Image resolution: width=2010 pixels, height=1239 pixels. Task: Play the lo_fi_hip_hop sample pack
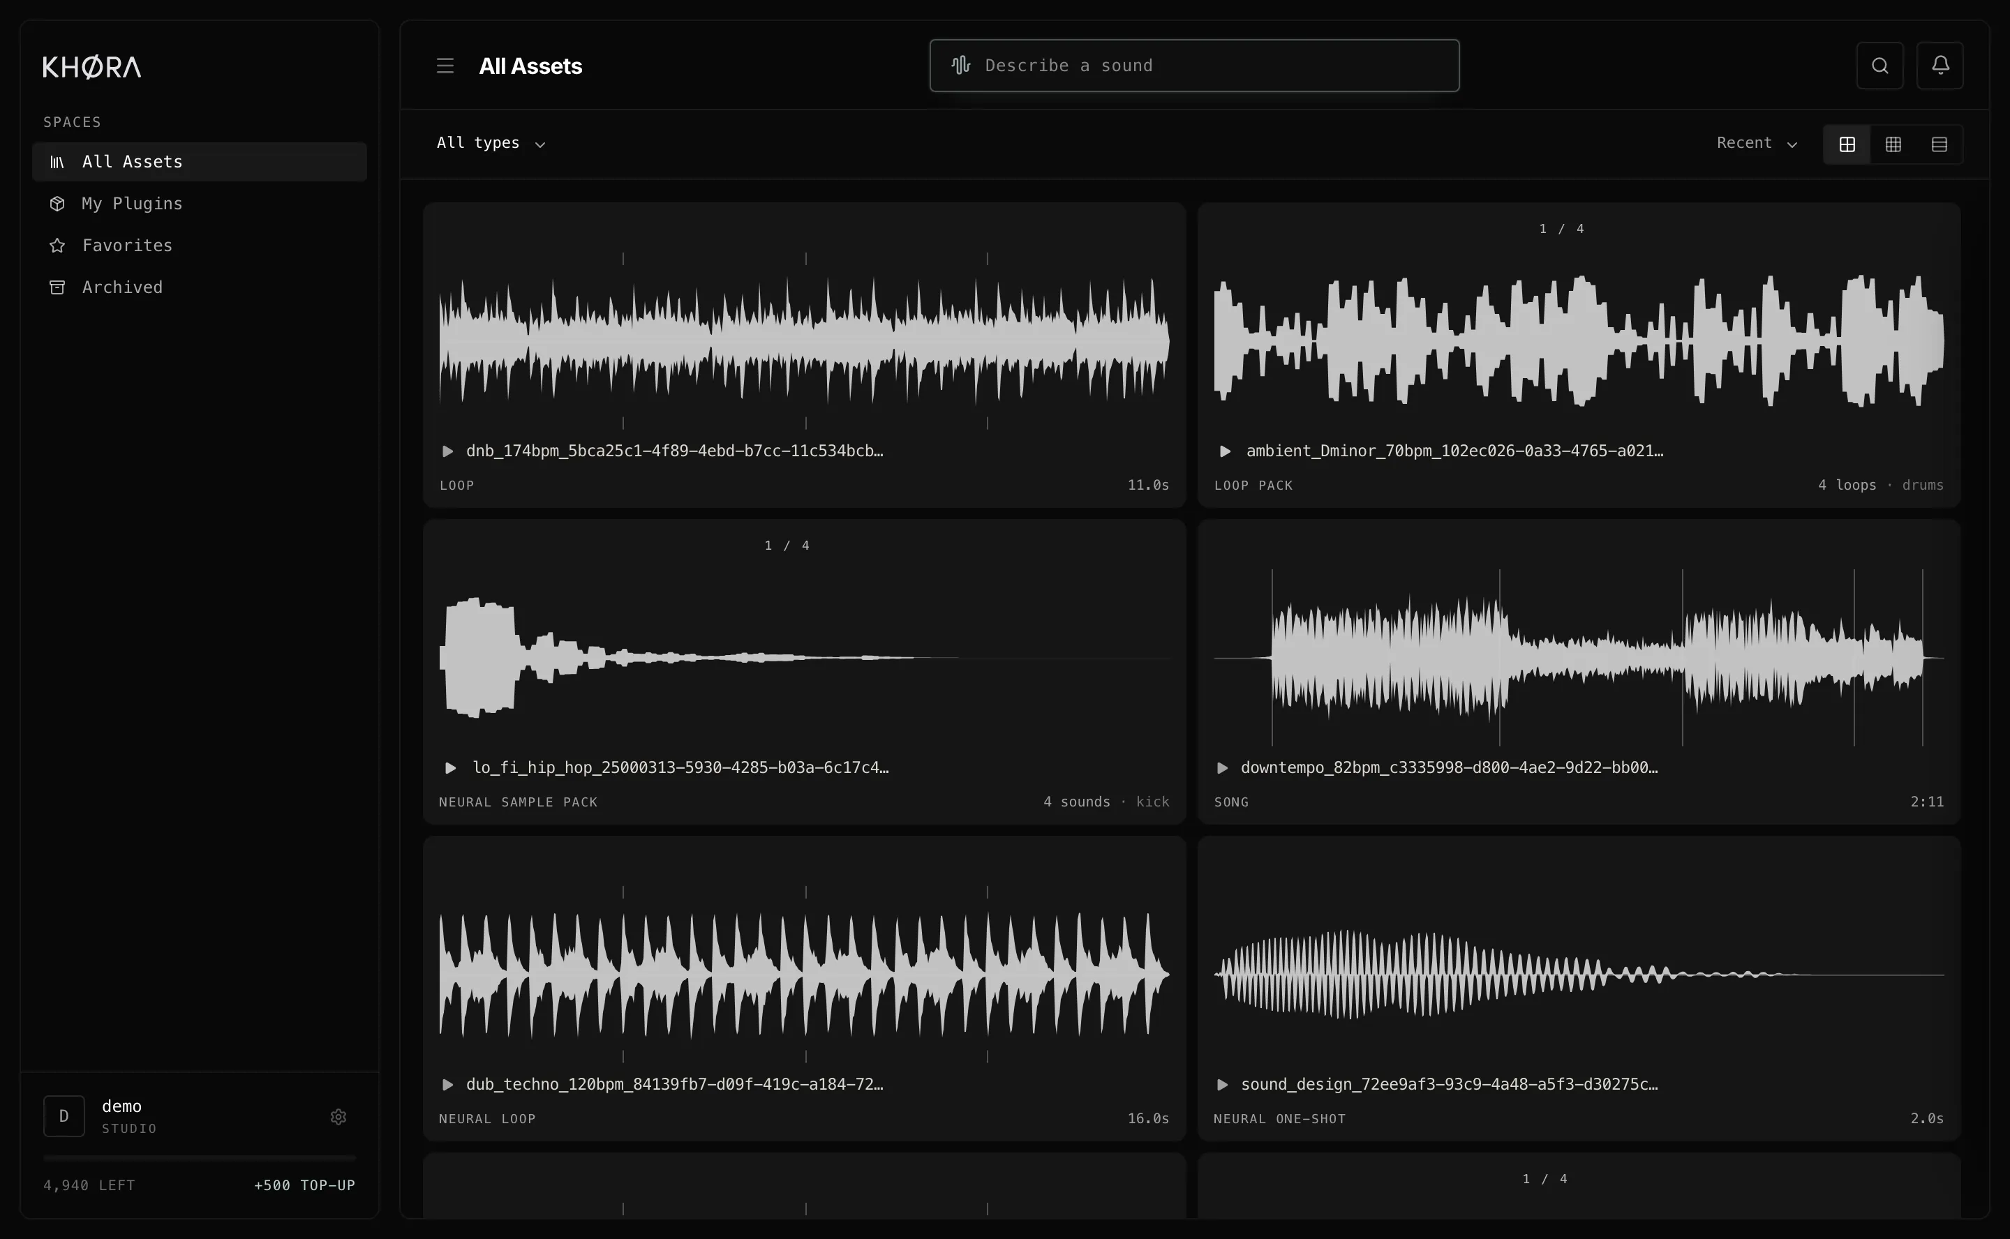[x=450, y=768]
